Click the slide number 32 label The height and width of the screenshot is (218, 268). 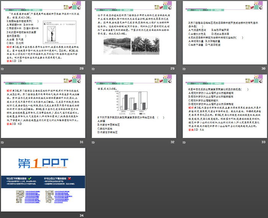point(172,142)
